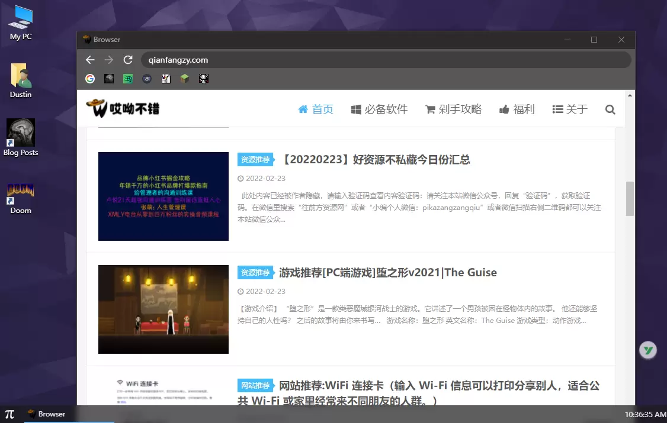Open the pi start menu button
This screenshot has width=667, height=423.
tap(9, 414)
